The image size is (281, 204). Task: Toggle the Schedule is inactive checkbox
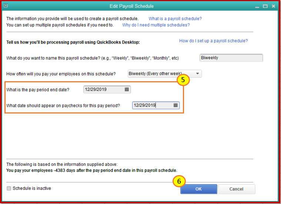(9, 188)
